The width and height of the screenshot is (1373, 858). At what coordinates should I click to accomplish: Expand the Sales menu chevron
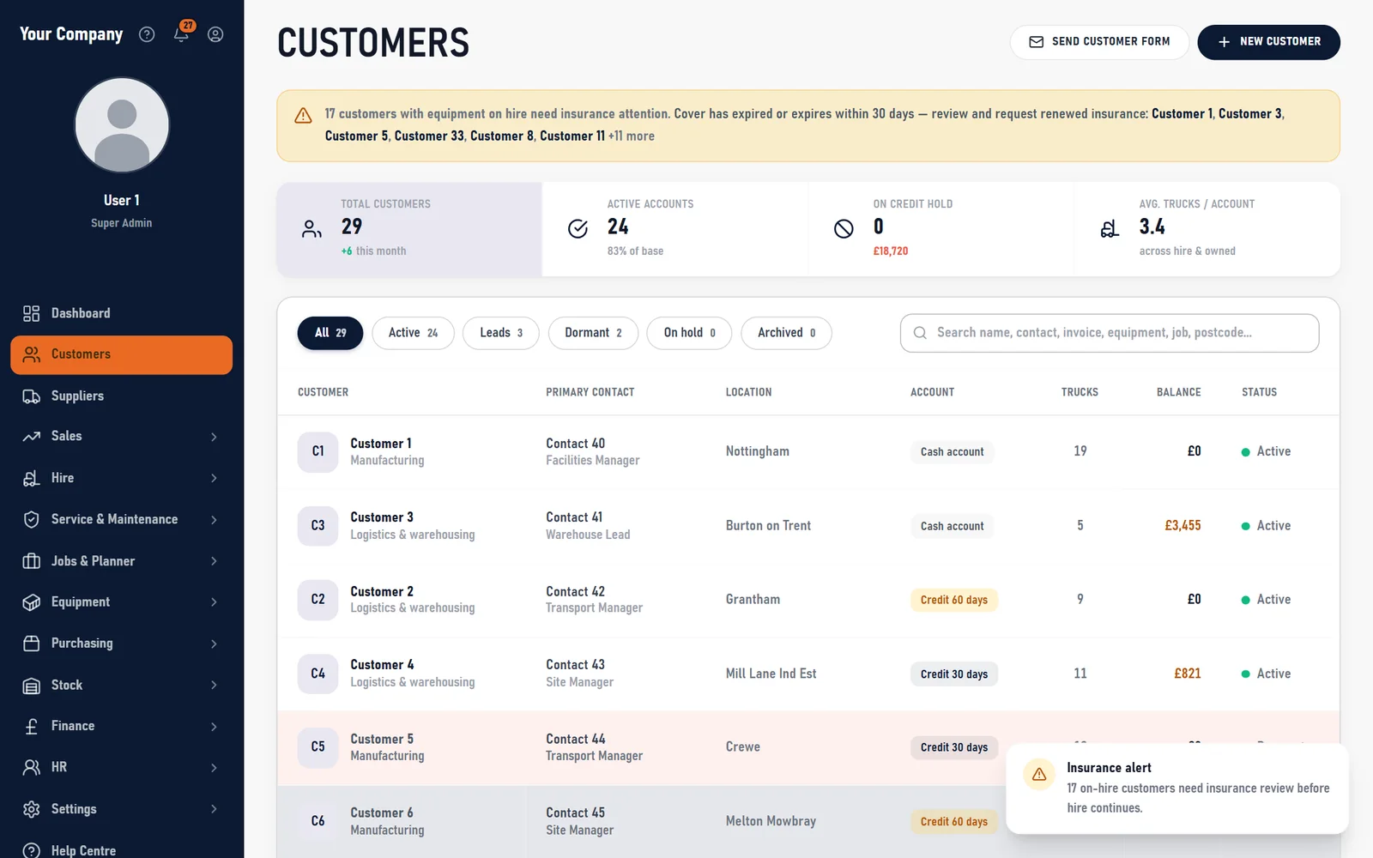(x=214, y=437)
